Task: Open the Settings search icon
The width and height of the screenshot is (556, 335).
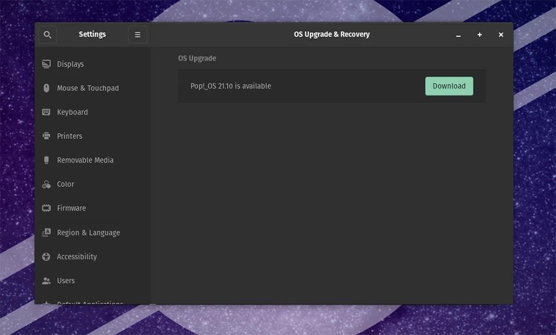Action: pyautogui.click(x=47, y=35)
